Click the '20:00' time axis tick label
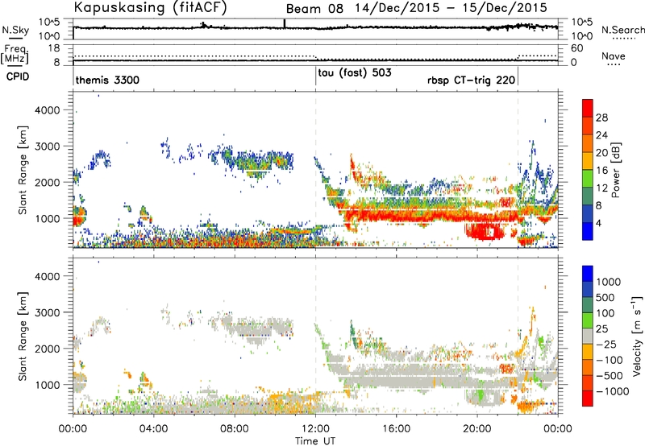The width and height of the screenshot is (645, 446). (x=477, y=429)
